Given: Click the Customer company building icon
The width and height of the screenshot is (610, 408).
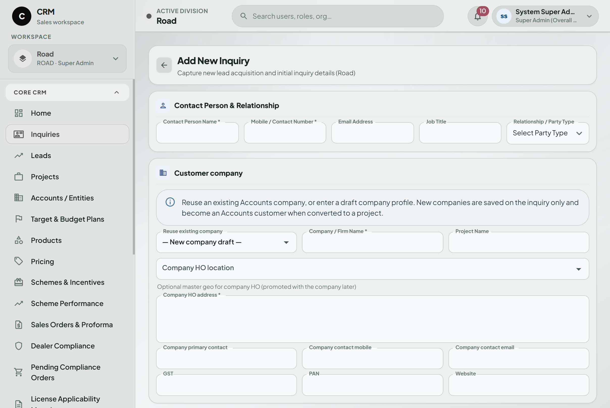Looking at the screenshot, I should [x=163, y=173].
